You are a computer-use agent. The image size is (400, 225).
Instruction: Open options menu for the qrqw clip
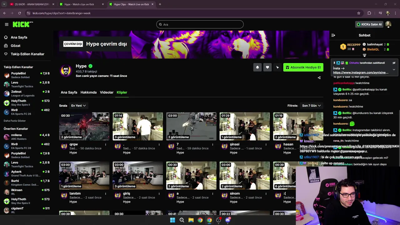pyautogui.click(x=106, y=144)
